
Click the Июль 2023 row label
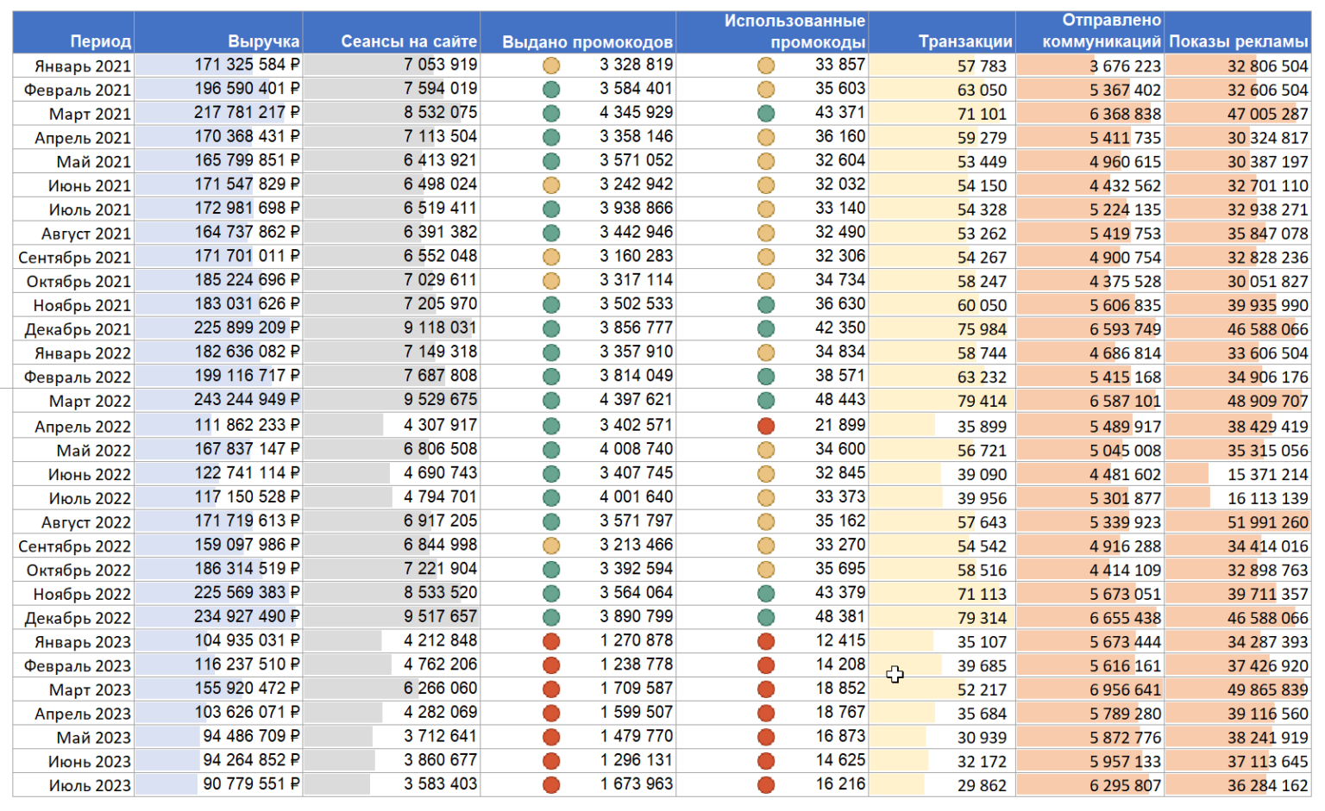tap(74, 785)
